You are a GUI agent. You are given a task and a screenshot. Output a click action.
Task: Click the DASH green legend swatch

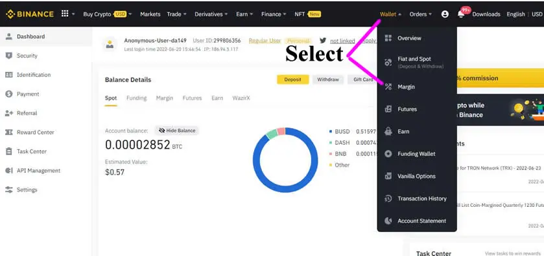330,142
